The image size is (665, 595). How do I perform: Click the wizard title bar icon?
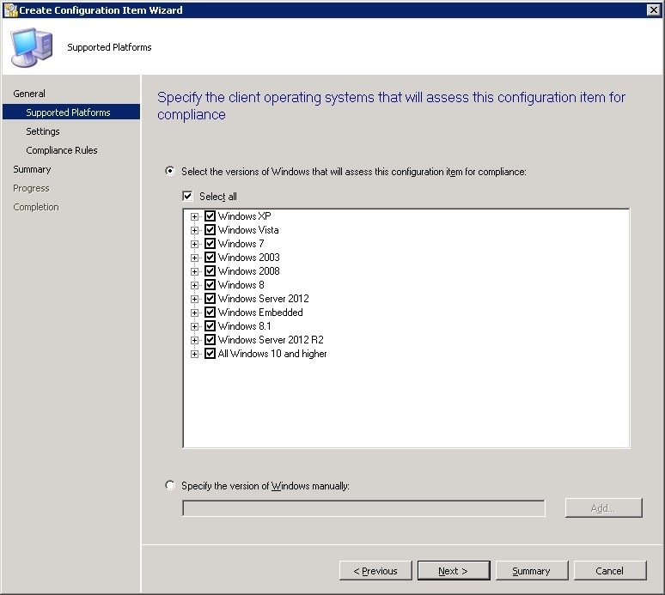pyautogui.click(x=10, y=9)
